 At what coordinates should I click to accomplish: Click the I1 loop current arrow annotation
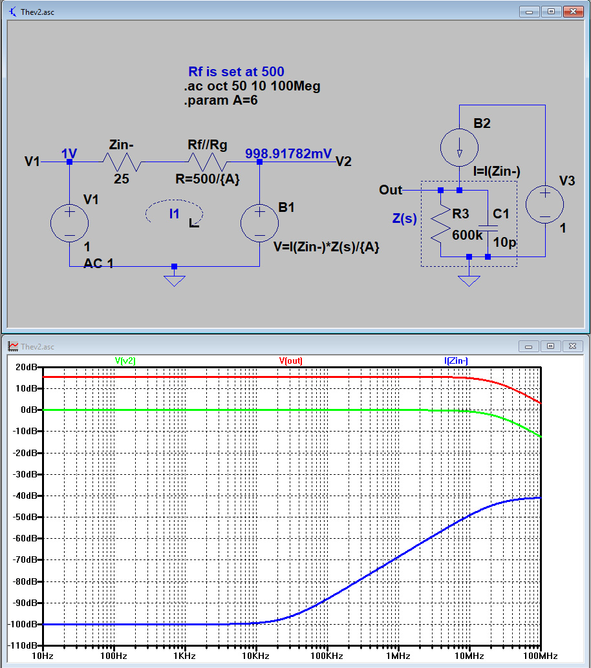coord(175,212)
